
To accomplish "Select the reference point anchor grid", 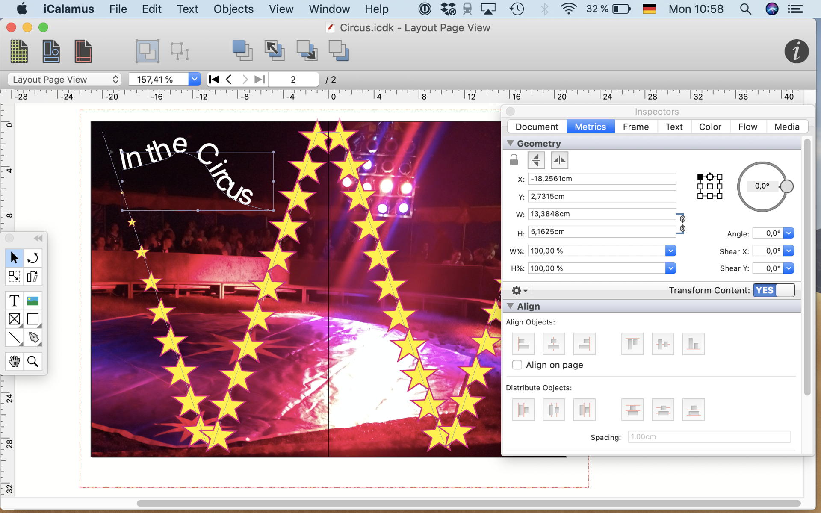I will [x=710, y=186].
